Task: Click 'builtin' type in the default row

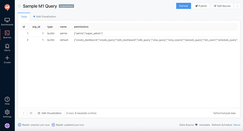Action: (51, 40)
